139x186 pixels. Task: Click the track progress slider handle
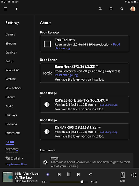tap(82, 182)
